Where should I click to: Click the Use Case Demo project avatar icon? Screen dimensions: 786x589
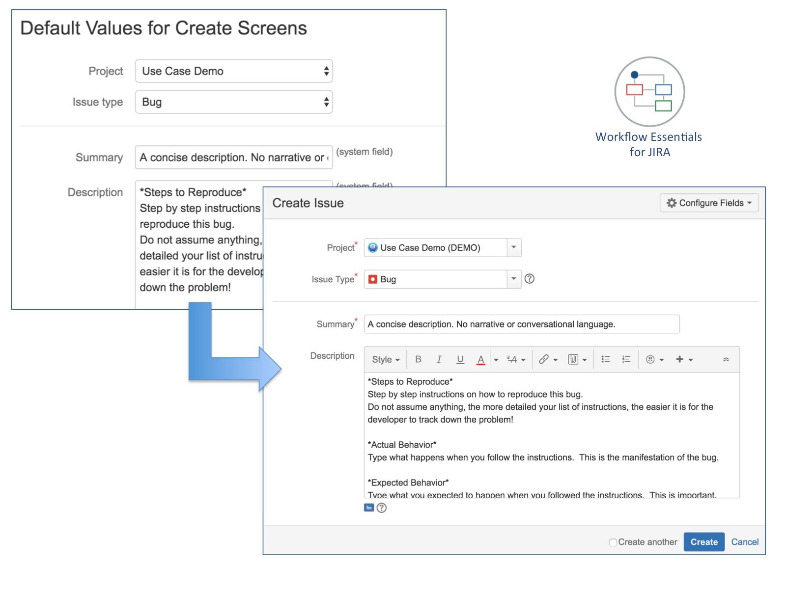pyautogui.click(x=373, y=247)
